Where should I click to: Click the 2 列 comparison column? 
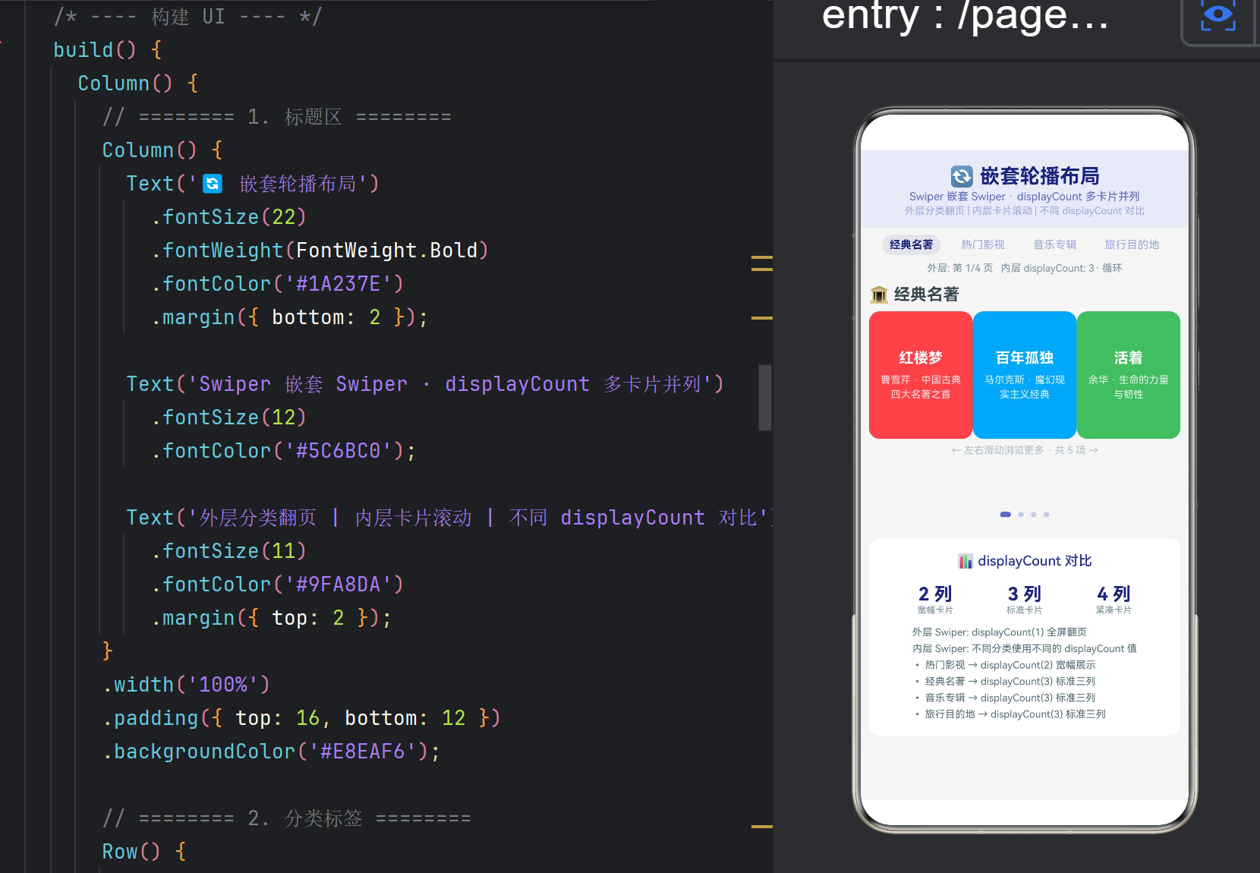pos(935,599)
